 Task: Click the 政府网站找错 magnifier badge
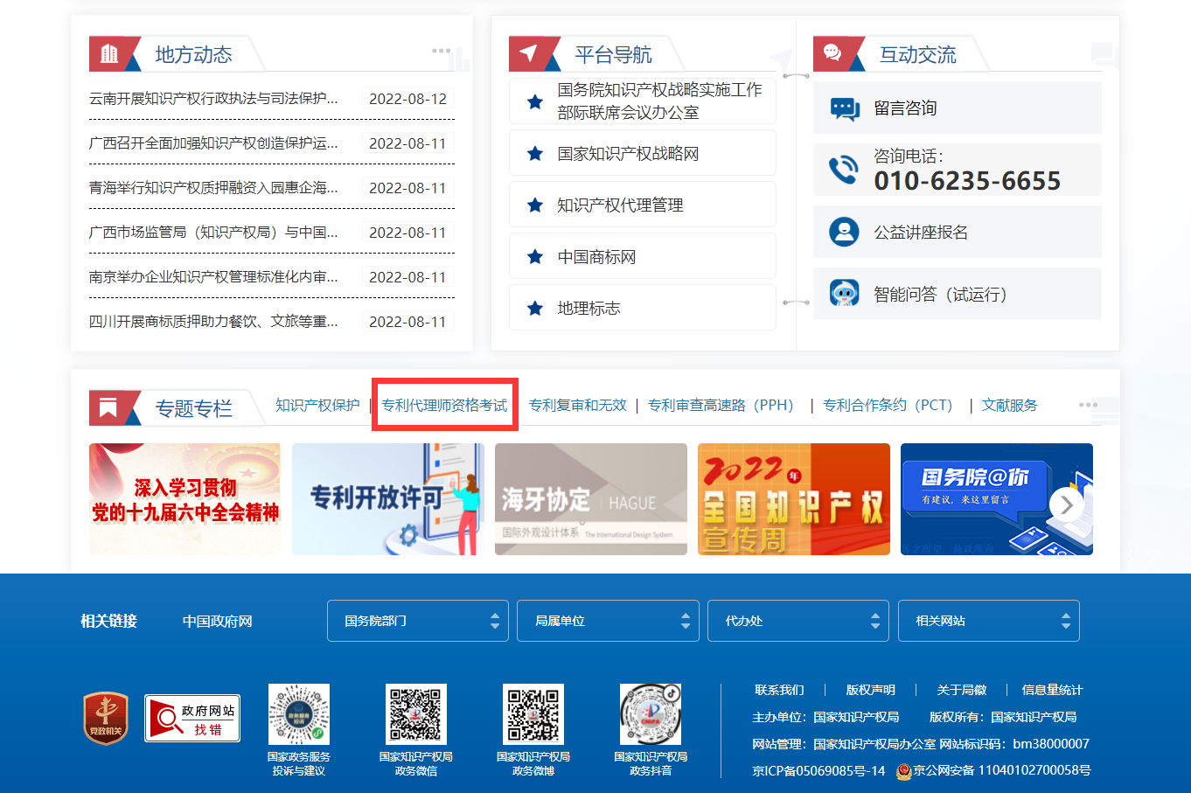(192, 718)
